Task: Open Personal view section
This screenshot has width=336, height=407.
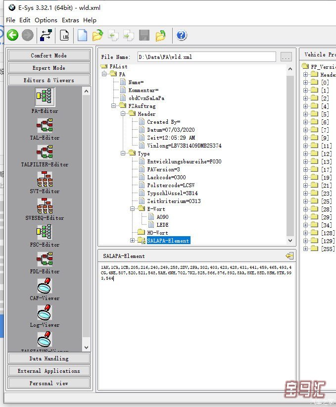Action: tap(49, 383)
